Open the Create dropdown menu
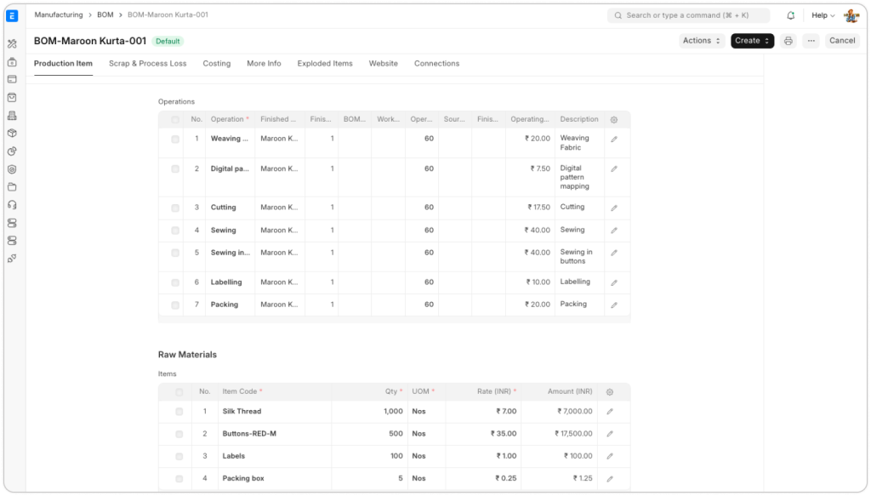The height and width of the screenshot is (496, 871). [752, 41]
